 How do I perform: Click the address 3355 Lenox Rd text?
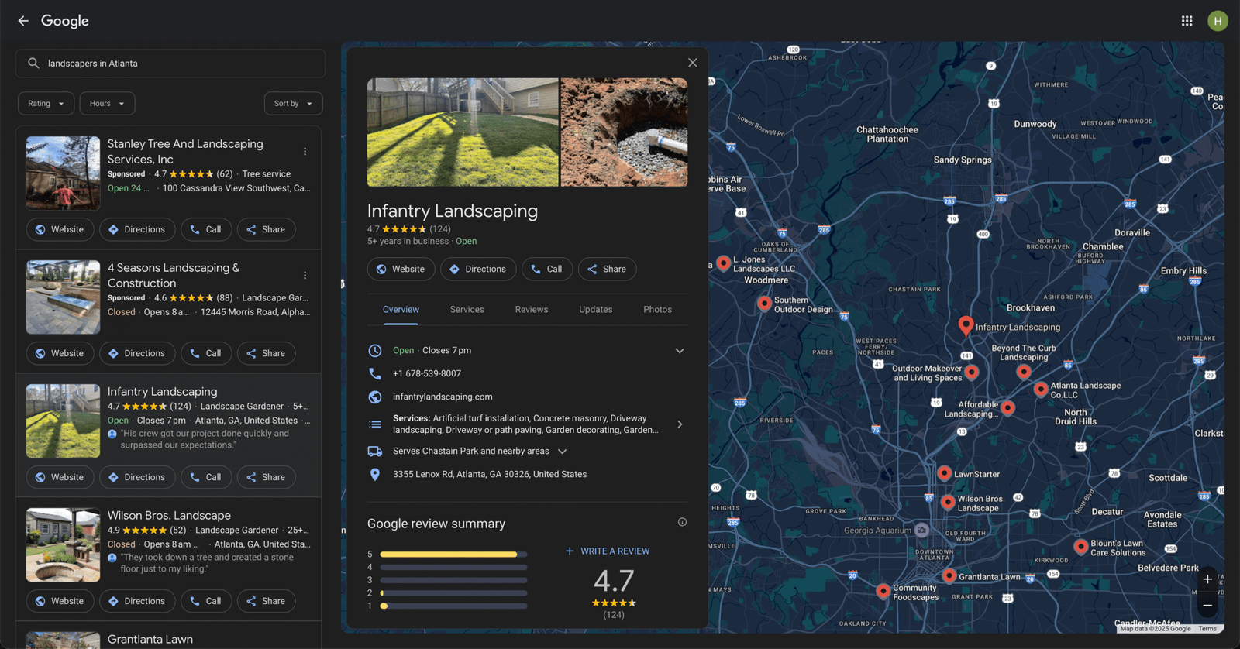click(490, 474)
